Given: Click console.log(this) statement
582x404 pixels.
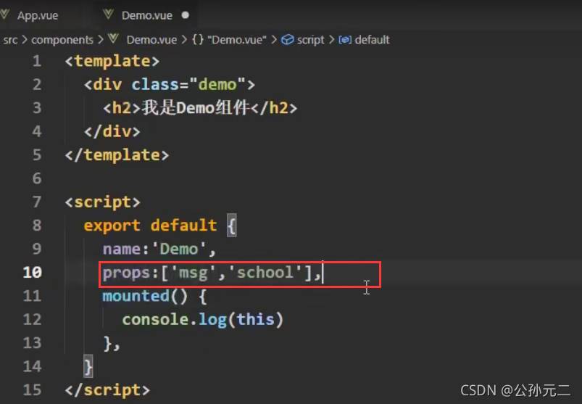Looking at the screenshot, I should [203, 320].
